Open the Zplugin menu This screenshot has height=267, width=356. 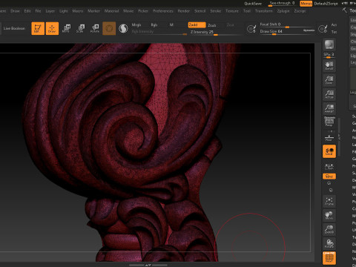click(x=283, y=11)
